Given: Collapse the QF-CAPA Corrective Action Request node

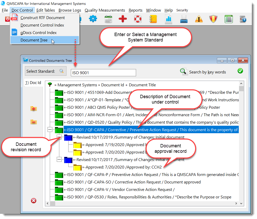Looking at the screenshot, I should (50, 130).
